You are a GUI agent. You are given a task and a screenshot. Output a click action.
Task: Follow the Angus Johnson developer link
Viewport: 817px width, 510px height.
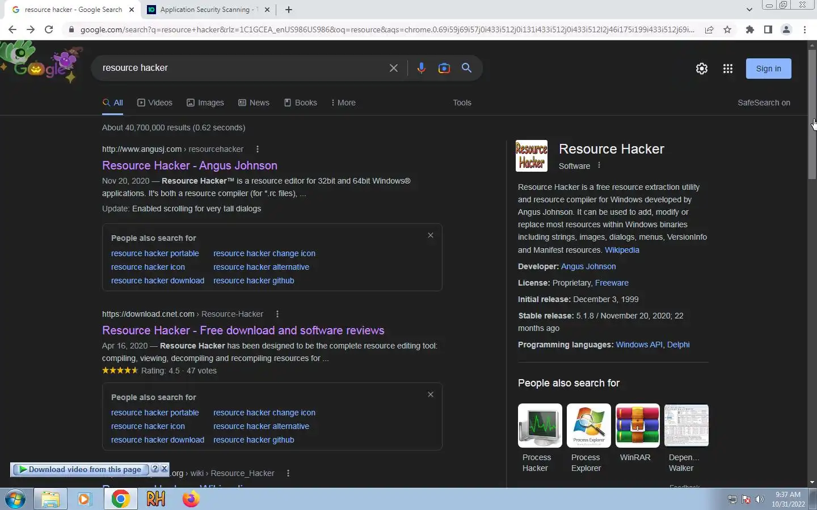(x=588, y=266)
